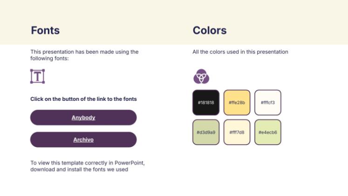
Task: Select the light green #e4ecb6 color swatch
Action: coord(268,132)
